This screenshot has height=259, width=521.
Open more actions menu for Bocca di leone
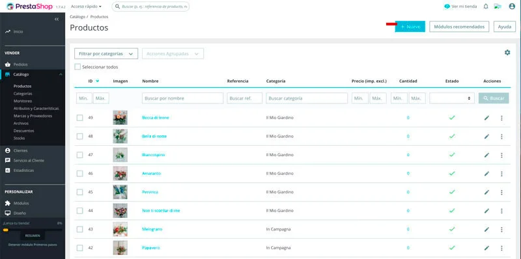(x=501, y=118)
